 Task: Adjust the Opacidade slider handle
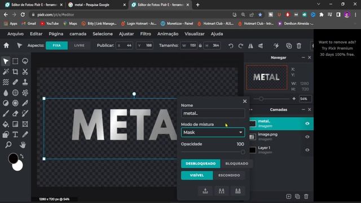pos(243,152)
